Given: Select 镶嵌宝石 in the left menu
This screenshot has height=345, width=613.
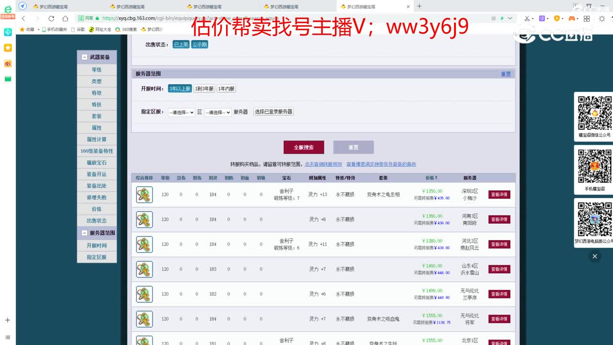Looking at the screenshot, I should 97,162.
